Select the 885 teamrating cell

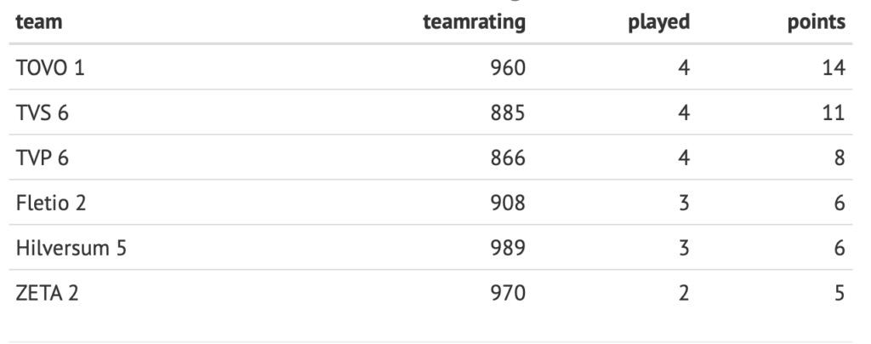[x=509, y=112]
